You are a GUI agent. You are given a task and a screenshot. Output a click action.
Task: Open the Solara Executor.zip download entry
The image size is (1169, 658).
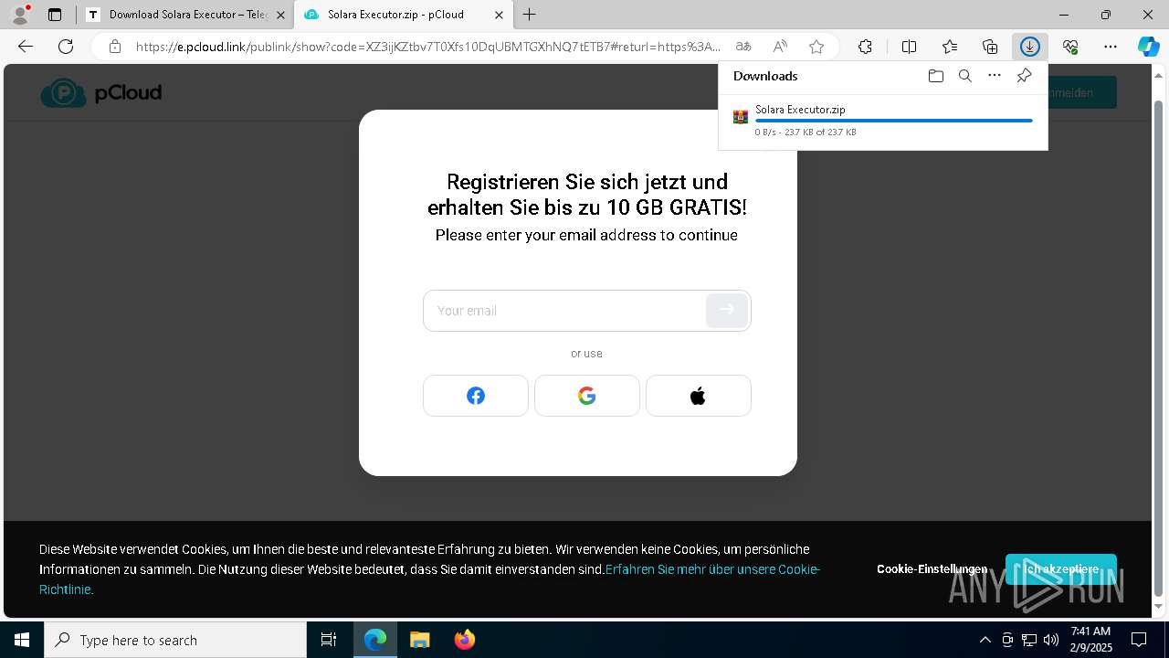click(882, 120)
